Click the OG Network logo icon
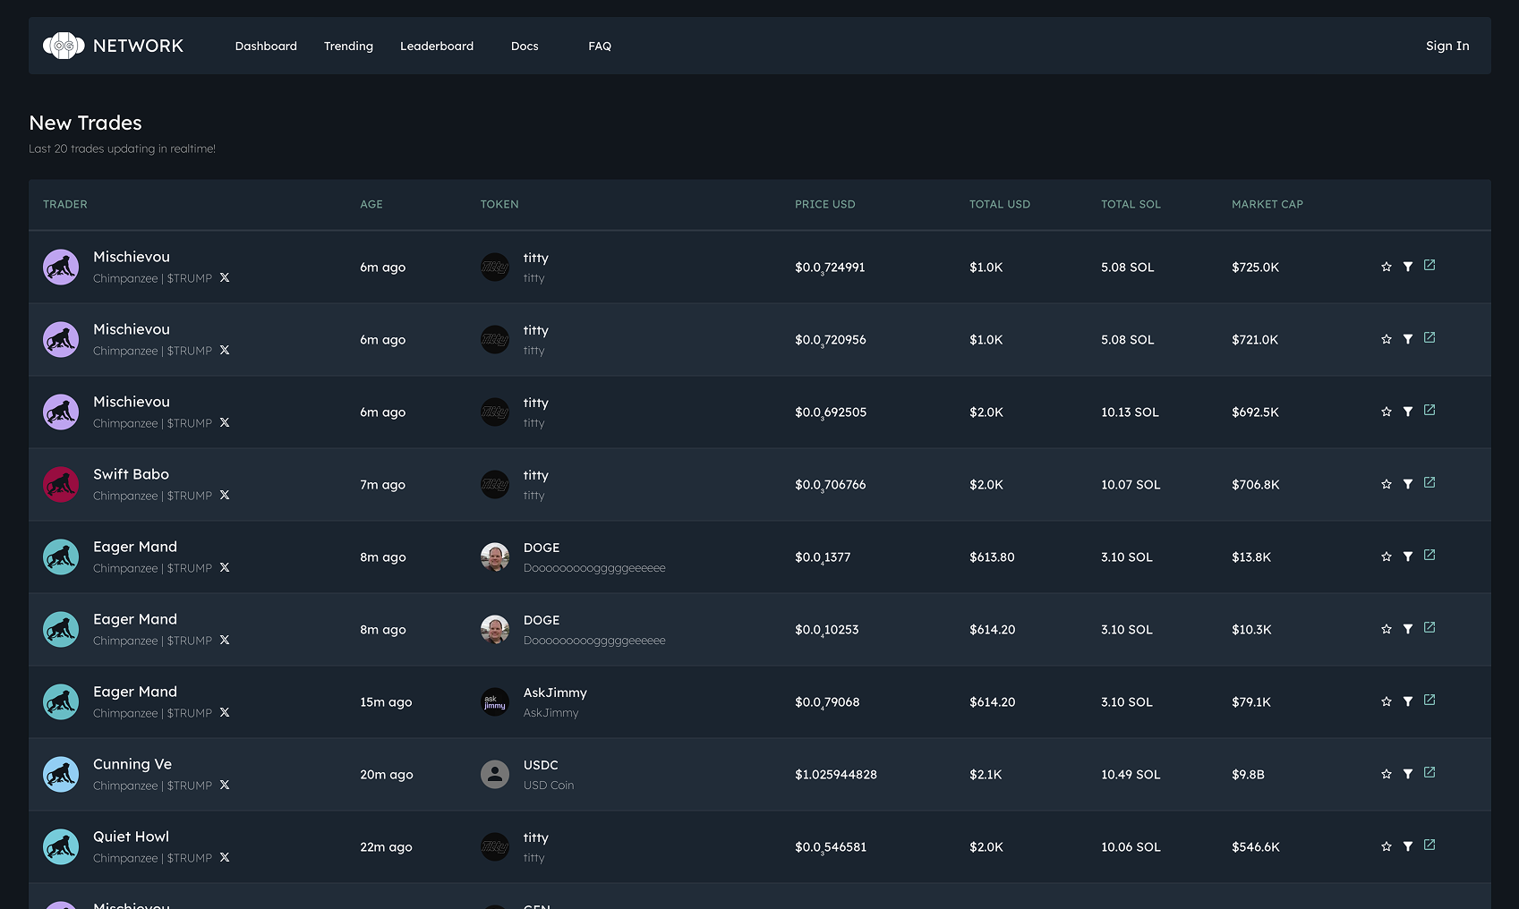Viewport: 1519px width, 909px height. point(62,45)
